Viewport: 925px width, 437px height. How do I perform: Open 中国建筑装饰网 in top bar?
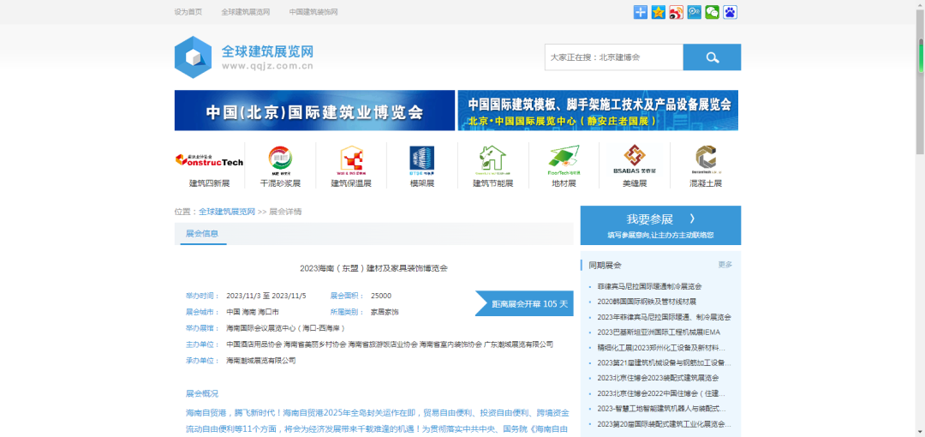(x=313, y=12)
